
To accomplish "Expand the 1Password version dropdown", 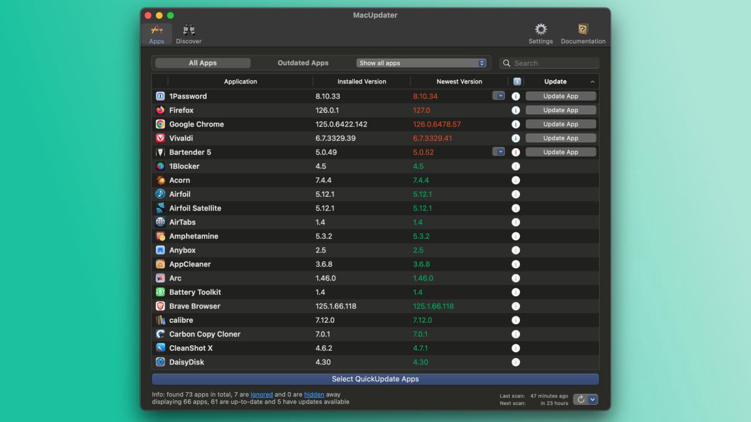I will coord(499,96).
